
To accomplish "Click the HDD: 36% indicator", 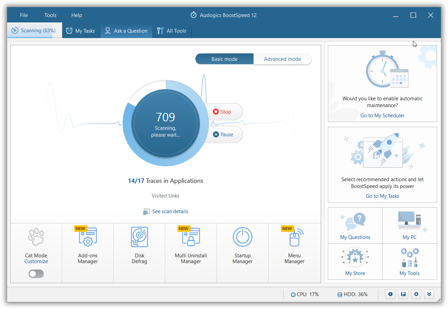I will [x=352, y=294].
